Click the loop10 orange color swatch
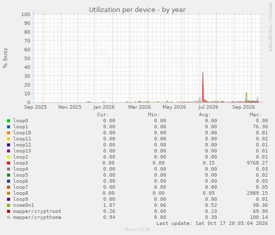 tap(9, 133)
